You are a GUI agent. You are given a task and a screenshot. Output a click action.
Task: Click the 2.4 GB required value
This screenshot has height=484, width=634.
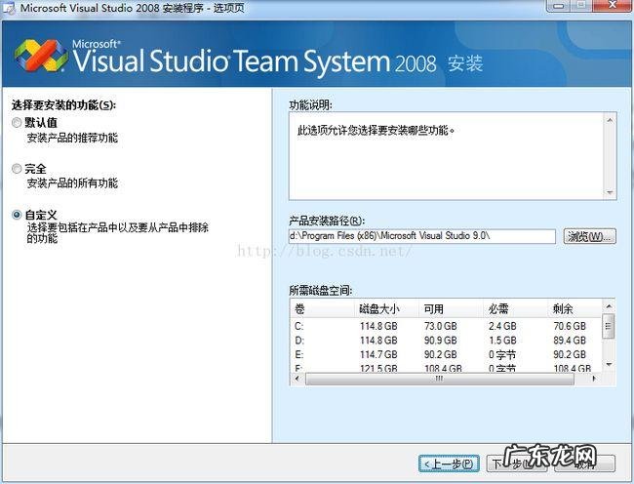[x=502, y=326]
